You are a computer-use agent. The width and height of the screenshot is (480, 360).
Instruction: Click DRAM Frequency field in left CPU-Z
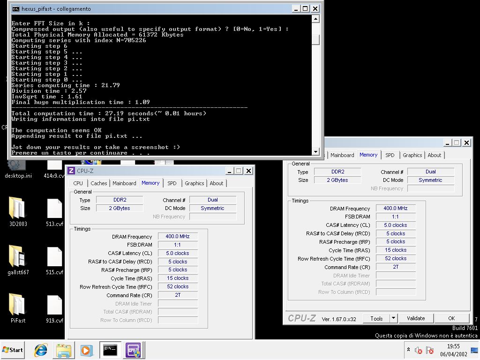point(178,236)
